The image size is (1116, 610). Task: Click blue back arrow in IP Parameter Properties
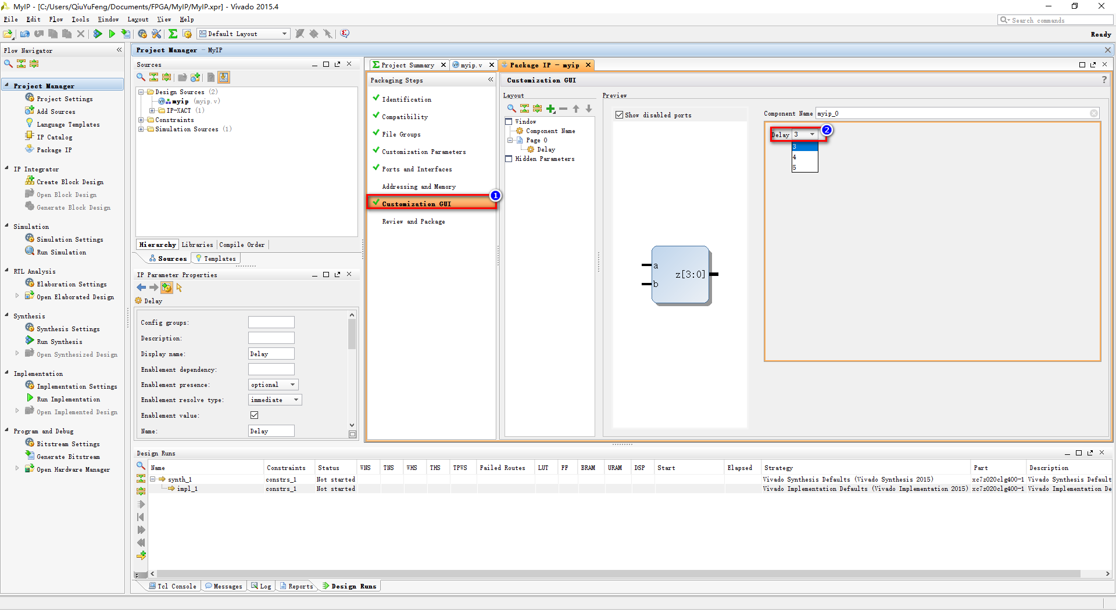point(141,288)
